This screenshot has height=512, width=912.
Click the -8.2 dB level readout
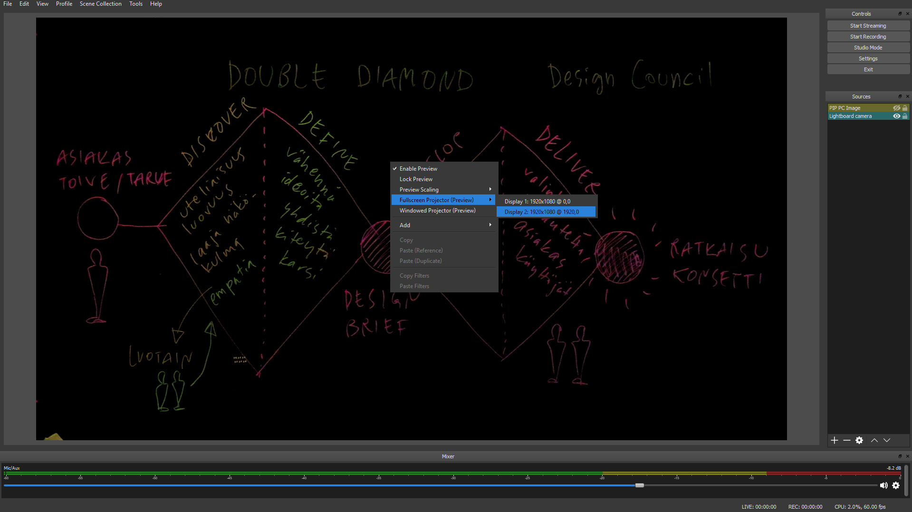click(893, 468)
